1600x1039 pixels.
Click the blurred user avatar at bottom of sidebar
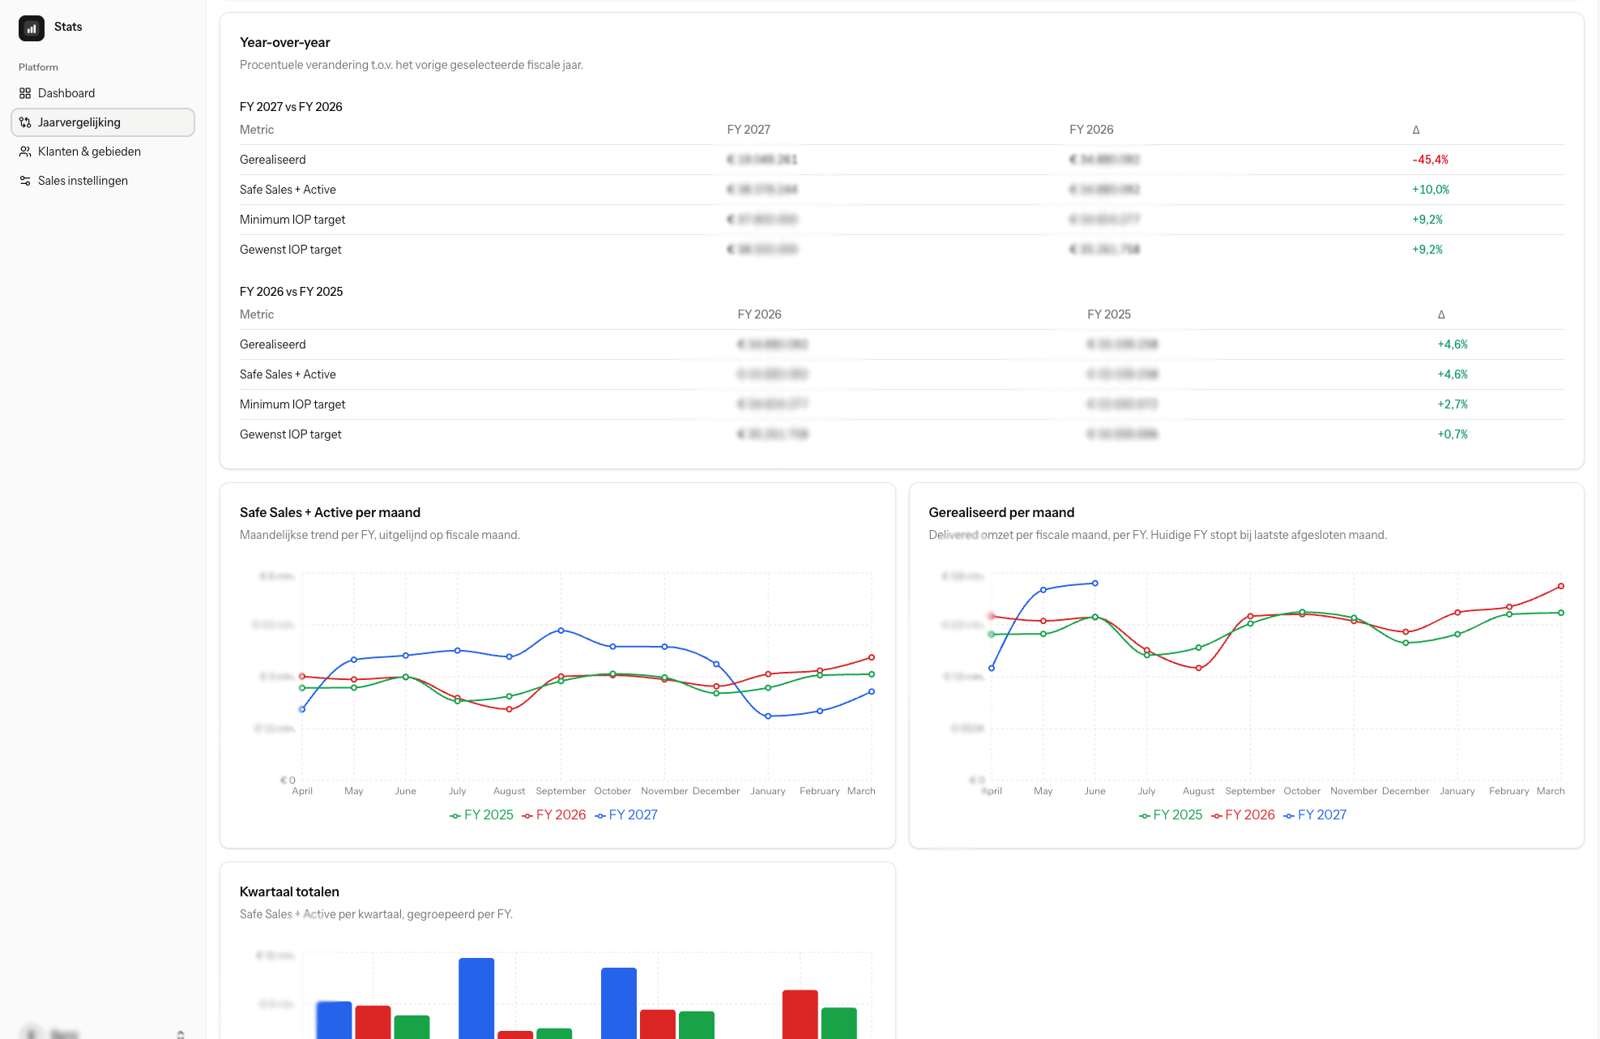pyautogui.click(x=31, y=1033)
